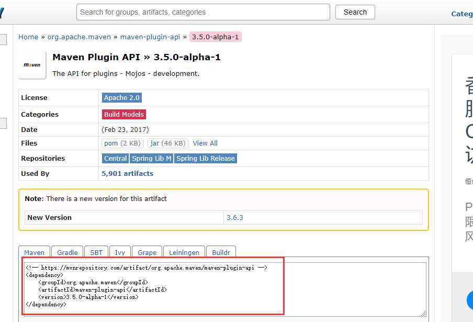Click the 3.5.0-alpha-1 version badge
Image resolution: width=473 pixels, height=322 pixels.
(216, 37)
